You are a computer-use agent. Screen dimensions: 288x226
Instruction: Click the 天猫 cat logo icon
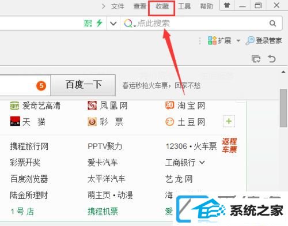click(x=15, y=121)
